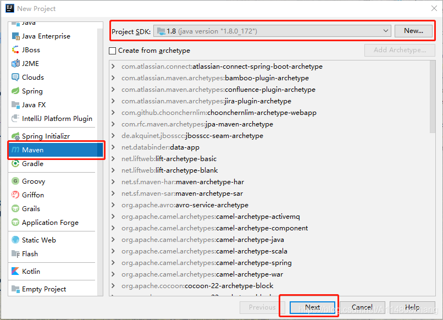
Task: Select Java Enterprise project type
Action: pos(53,36)
